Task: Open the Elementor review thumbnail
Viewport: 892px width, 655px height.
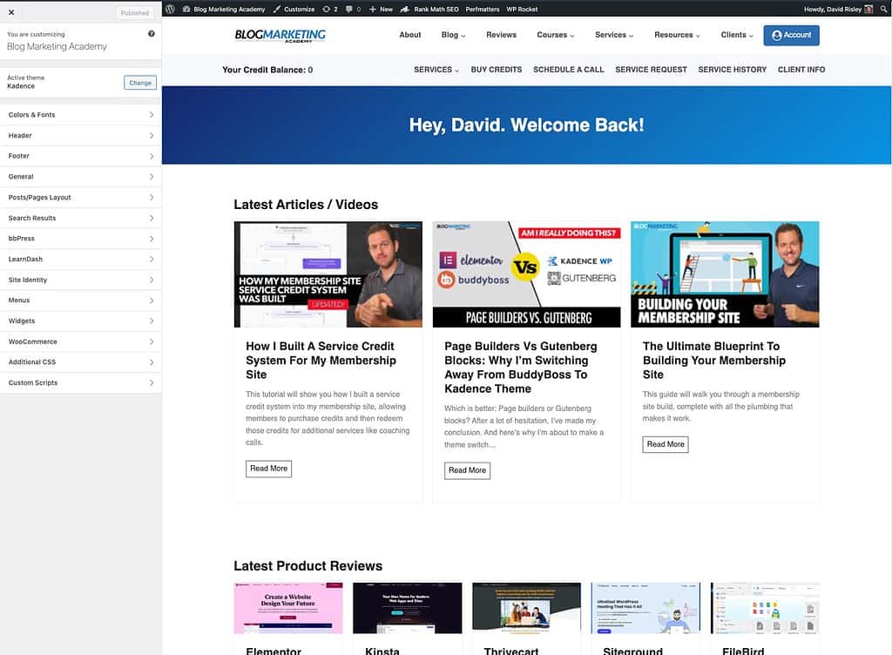Action: [x=288, y=608]
